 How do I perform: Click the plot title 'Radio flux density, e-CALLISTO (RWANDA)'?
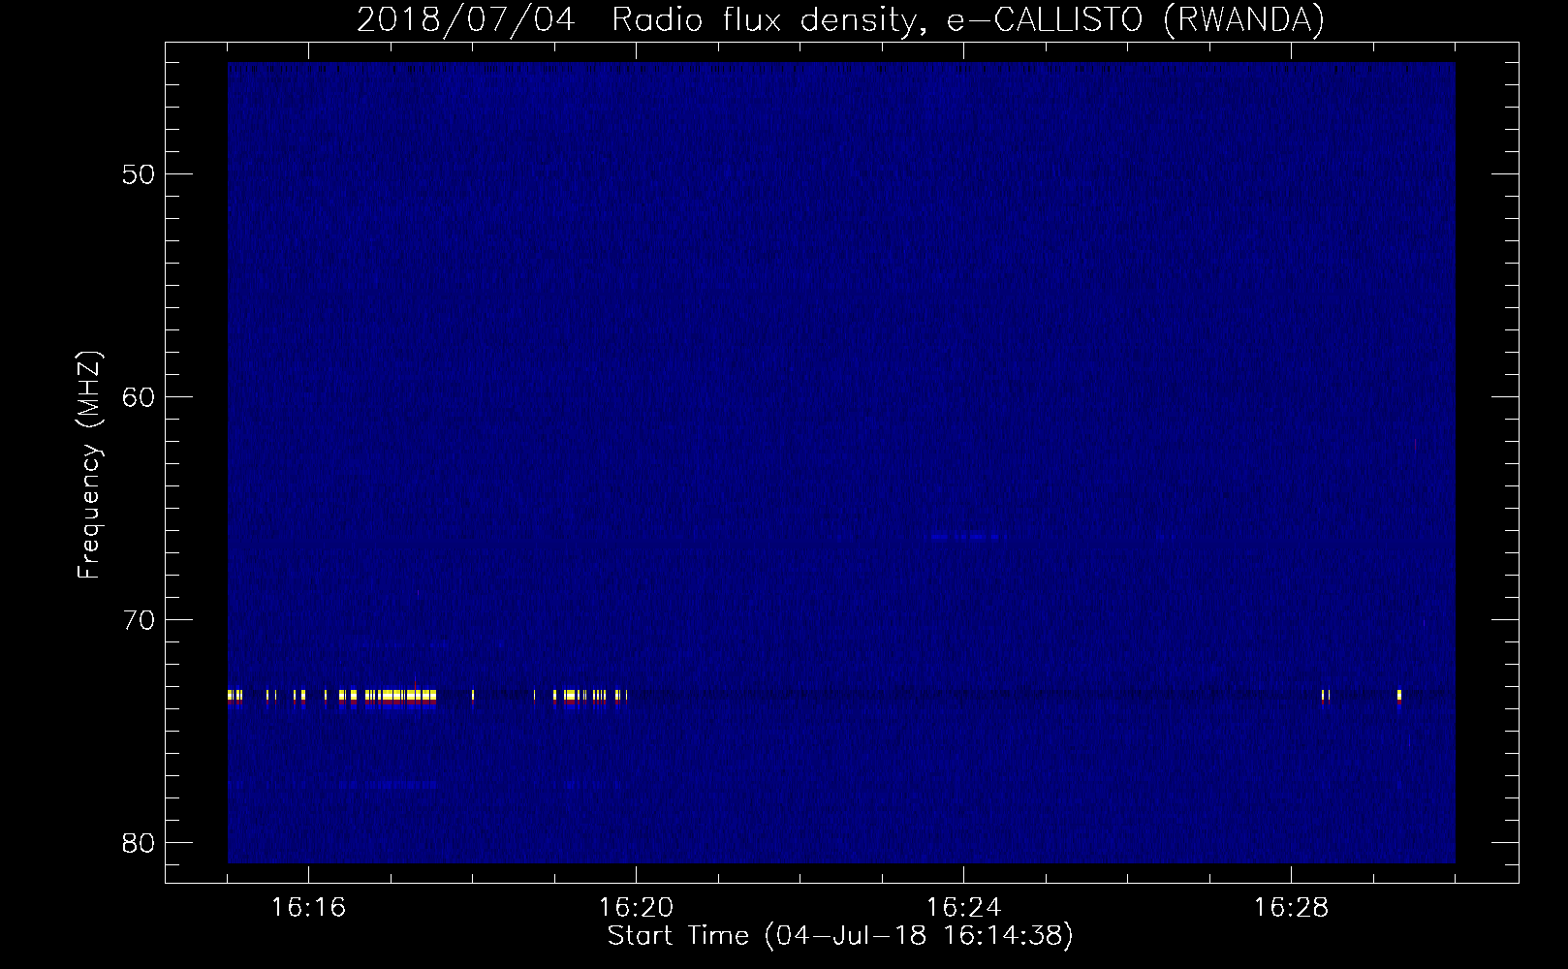[x=968, y=19]
